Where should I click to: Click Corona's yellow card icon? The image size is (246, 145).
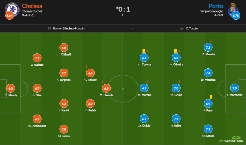pyautogui.click(x=144, y=51)
